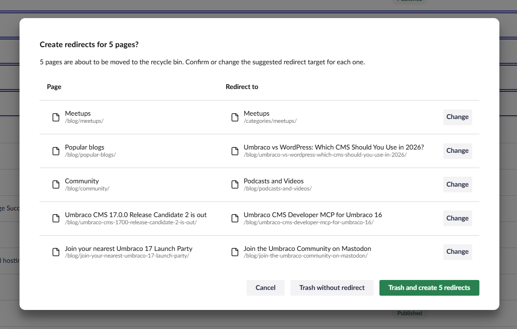Confirm Trash and create 5 redirects

coord(429,288)
